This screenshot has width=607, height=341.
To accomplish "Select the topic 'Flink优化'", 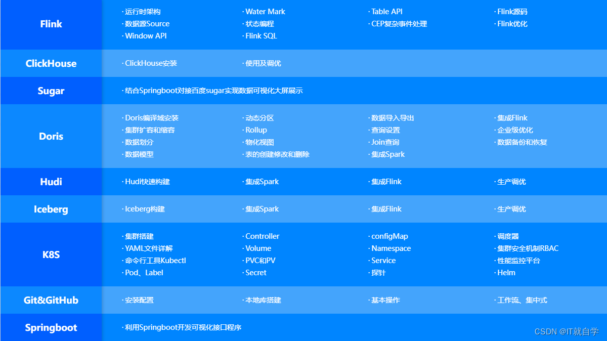I will (512, 24).
